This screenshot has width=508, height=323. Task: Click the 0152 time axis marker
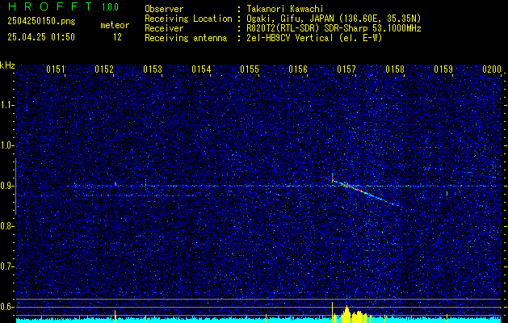pos(104,69)
